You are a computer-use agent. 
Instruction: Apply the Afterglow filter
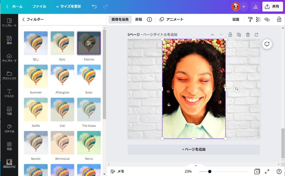(62, 76)
